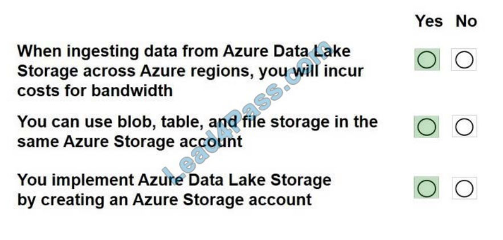Select Yes for the bandwidth costs statement
This screenshot has width=503, height=240.
[427, 60]
